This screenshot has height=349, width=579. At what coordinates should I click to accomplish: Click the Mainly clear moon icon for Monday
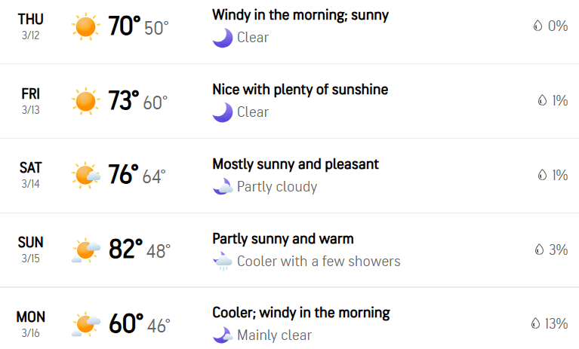223,335
